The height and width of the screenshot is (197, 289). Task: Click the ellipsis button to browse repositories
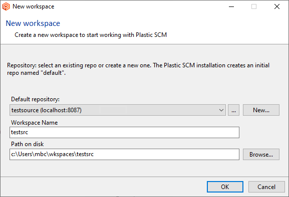(x=233, y=110)
